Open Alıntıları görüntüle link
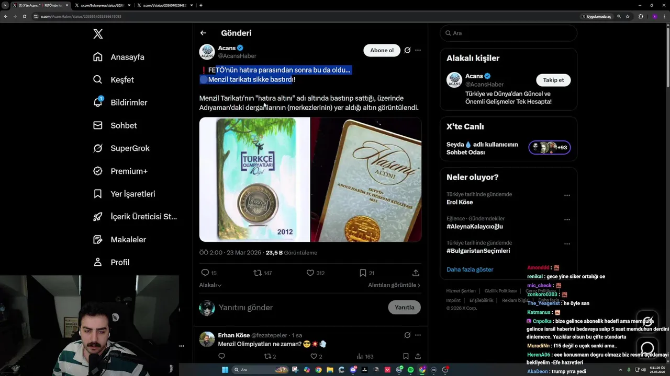Image resolution: width=670 pixels, height=376 pixels. click(394, 285)
